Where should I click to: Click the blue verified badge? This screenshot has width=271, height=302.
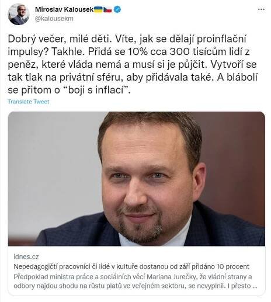click(117, 9)
